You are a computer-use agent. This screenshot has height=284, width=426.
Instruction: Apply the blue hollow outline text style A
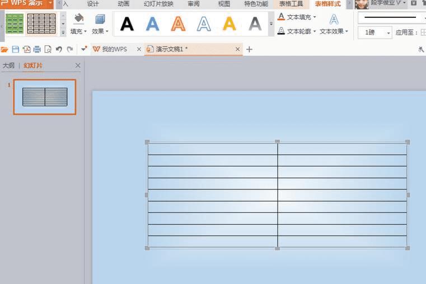pyautogui.click(x=204, y=24)
